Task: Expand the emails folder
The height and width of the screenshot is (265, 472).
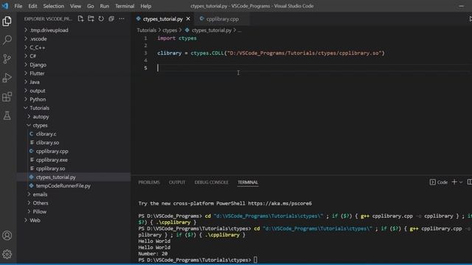Action: coord(40,194)
